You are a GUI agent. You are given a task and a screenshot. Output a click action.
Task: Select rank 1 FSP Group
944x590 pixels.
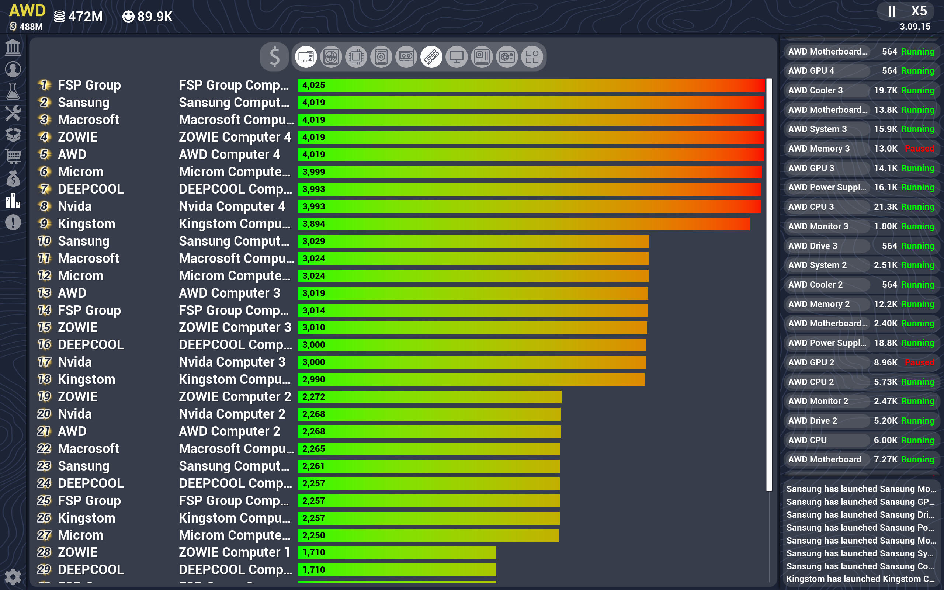89,85
